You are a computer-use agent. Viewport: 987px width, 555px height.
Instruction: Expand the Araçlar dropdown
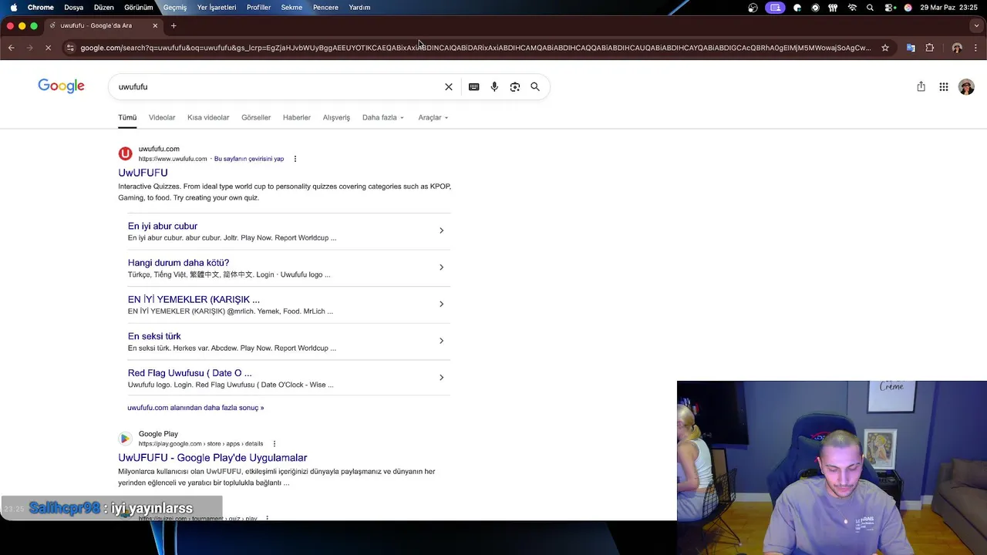pyautogui.click(x=433, y=118)
